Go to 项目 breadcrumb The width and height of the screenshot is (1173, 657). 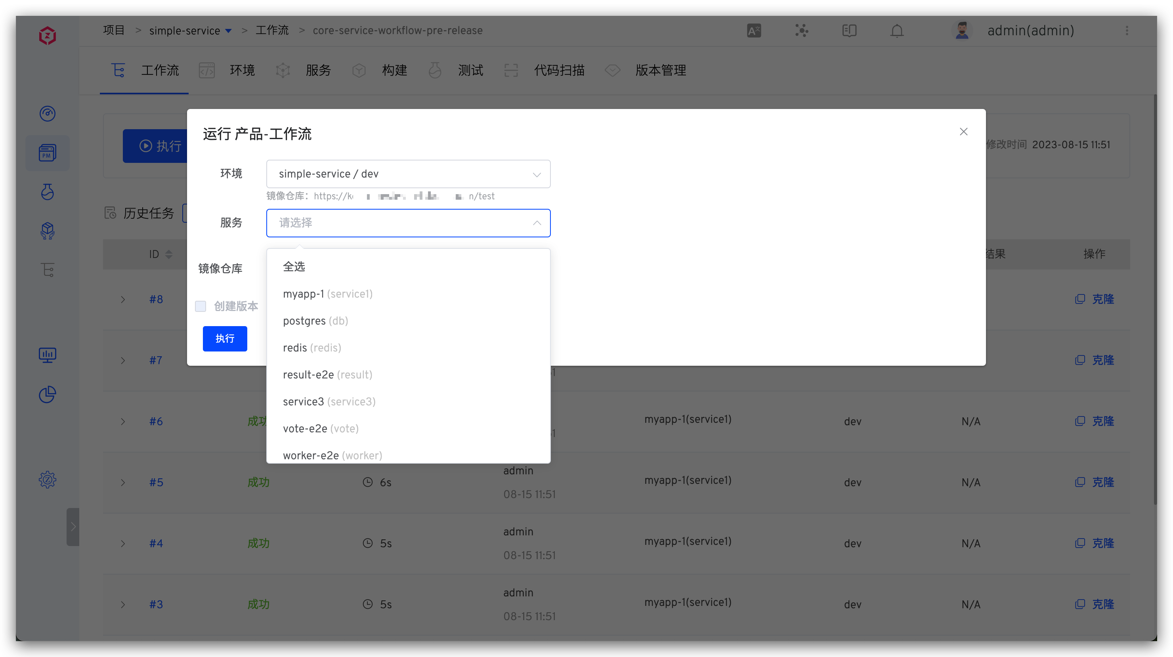pos(114,31)
